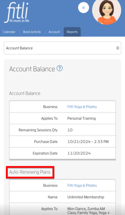Click the Auto-Renewing Plans heading
This screenshot has height=215, width=125.
point(30,172)
